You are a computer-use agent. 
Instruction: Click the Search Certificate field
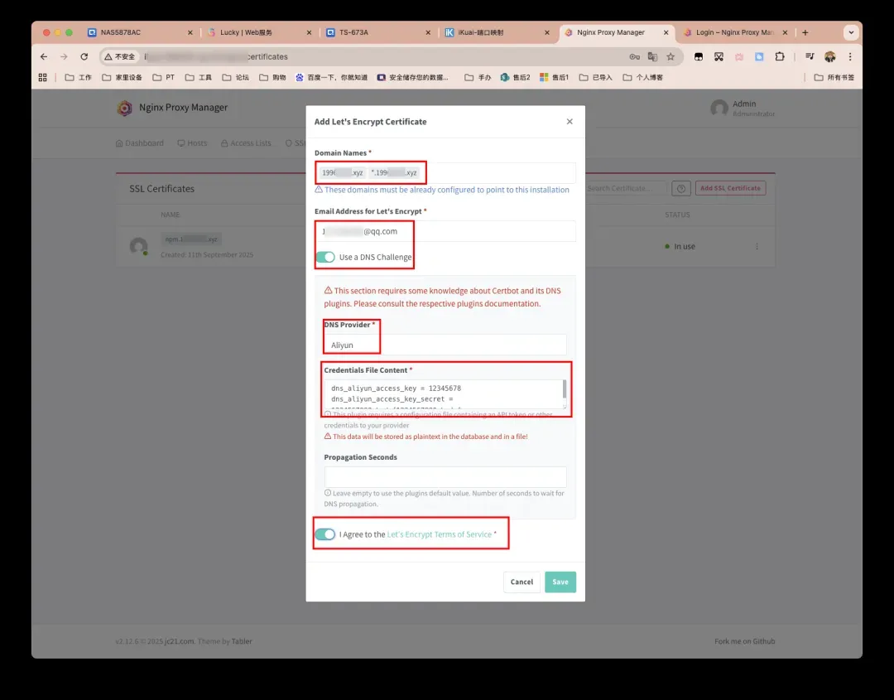tap(626, 188)
